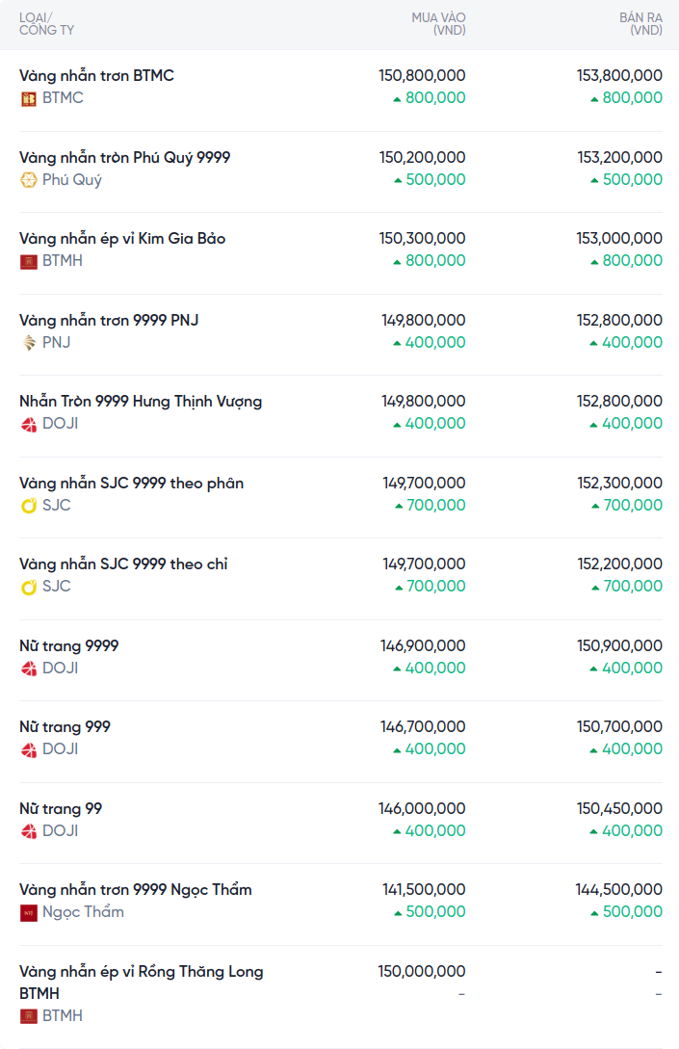The width and height of the screenshot is (679, 1049).
Task: Click BTMH logo under Rồng Thăng Long
Action: [29, 1016]
